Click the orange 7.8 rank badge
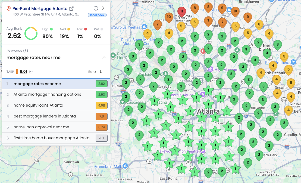This screenshot has width=301, height=183. pyautogui.click(x=102, y=116)
